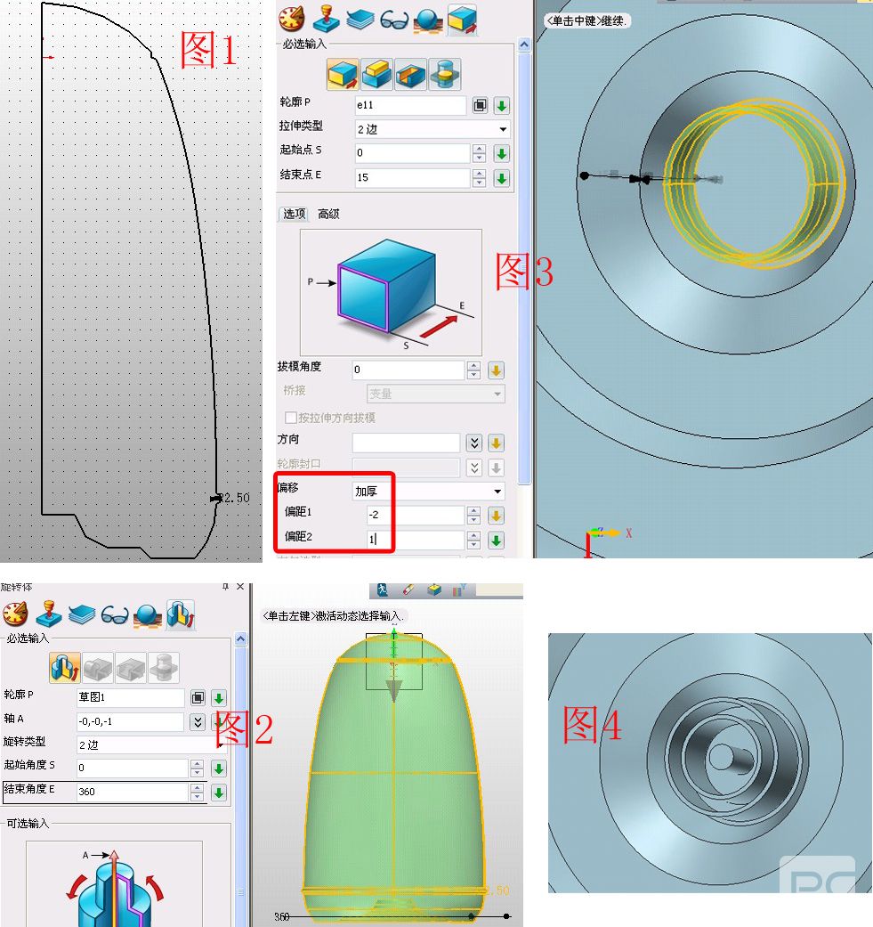Click the 偏距1 input field
This screenshot has width=873, height=927.
(x=415, y=515)
